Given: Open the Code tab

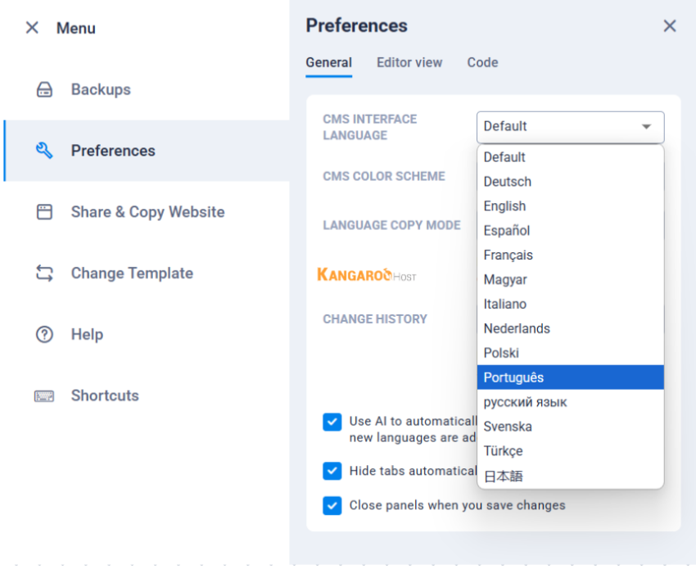Looking at the screenshot, I should 482,63.
